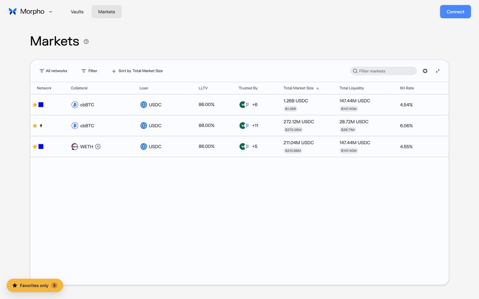Sort by the Collateral column header
The image size is (479, 299).
click(79, 88)
